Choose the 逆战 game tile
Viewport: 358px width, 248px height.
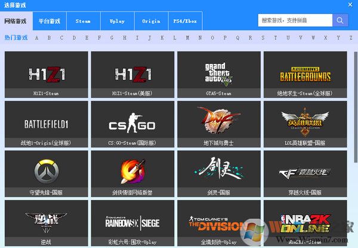pyautogui.click(x=46, y=223)
